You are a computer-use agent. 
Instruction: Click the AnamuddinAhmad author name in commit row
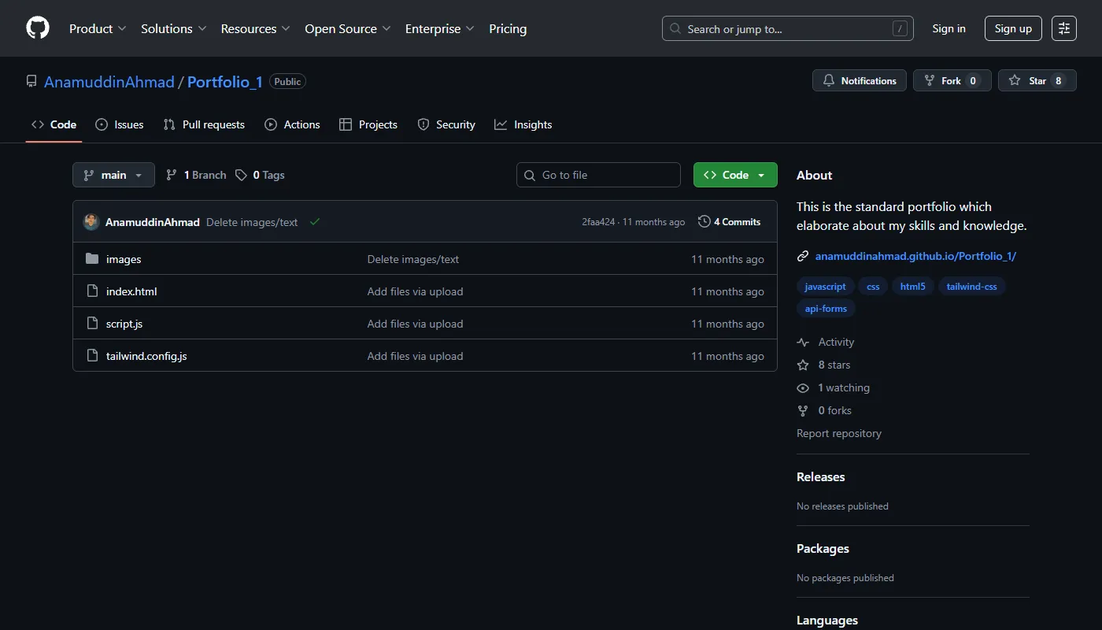153,222
